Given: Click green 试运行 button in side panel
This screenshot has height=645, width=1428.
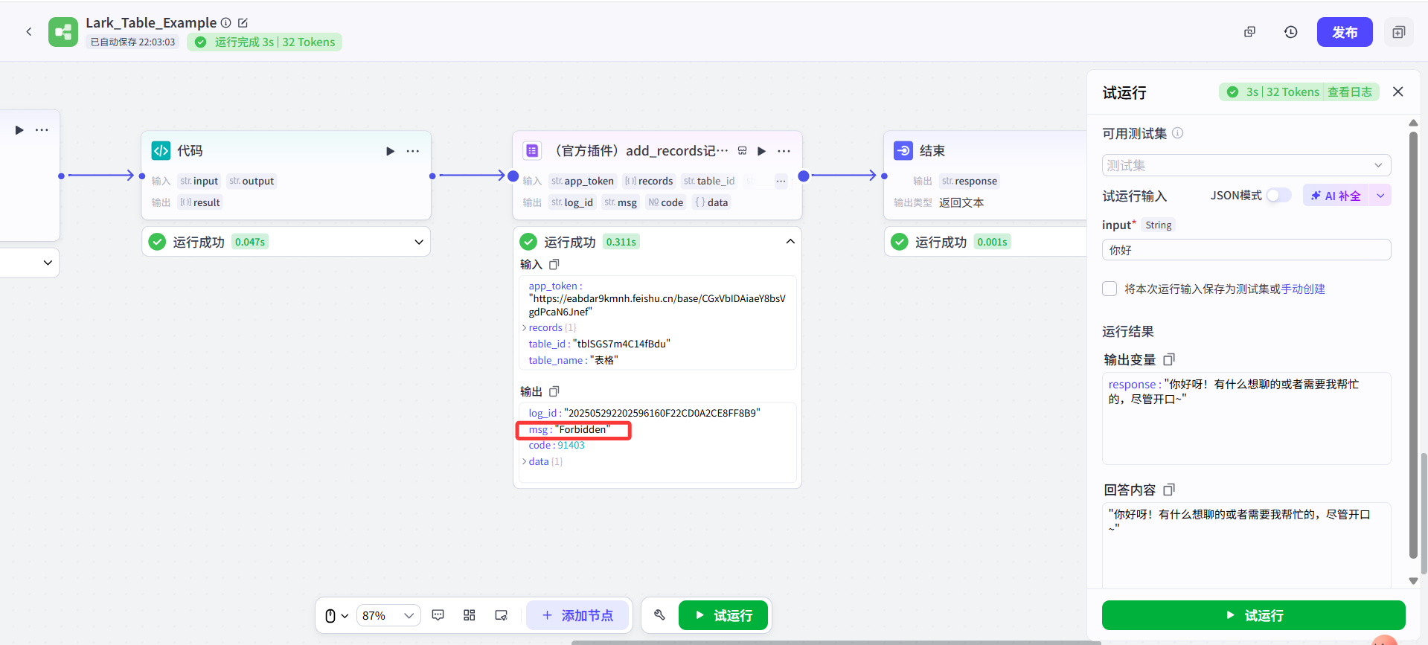Looking at the screenshot, I should 1254,615.
